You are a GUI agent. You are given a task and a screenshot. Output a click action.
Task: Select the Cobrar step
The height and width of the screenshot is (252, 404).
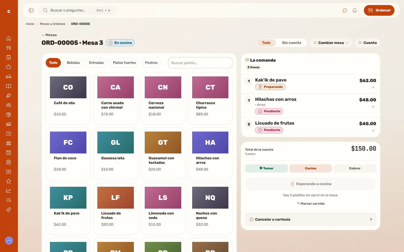(x=355, y=168)
